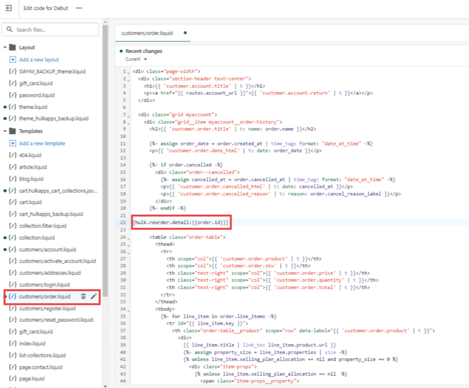Collapse the Layout folder arrow
The height and width of the screenshot is (388, 469).
(x=5, y=47)
